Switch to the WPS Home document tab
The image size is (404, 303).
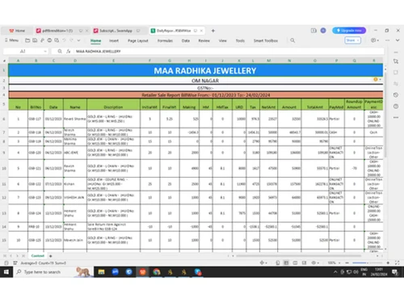pyautogui.click(x=17, y=31)
